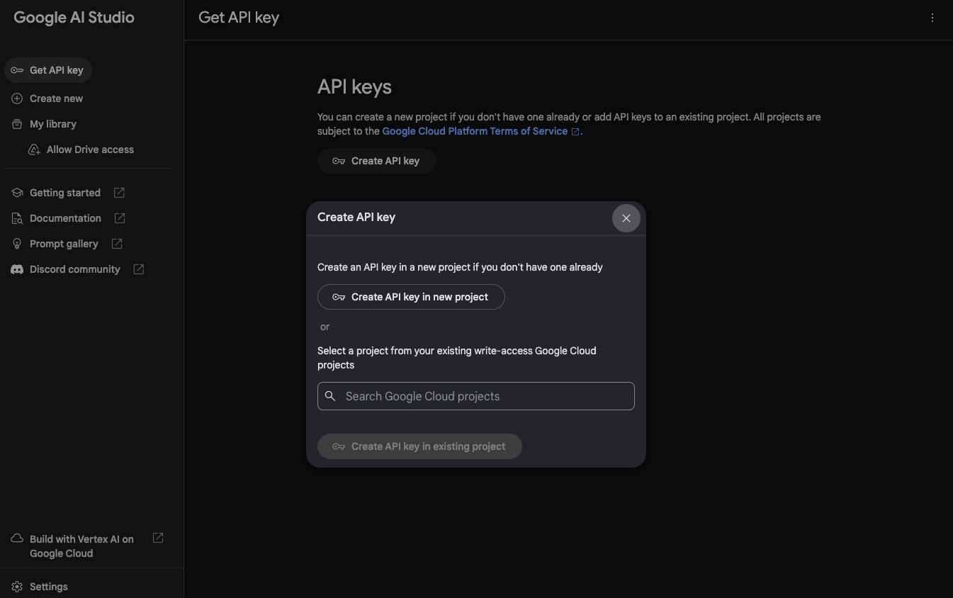
Task: Click the text "Select a project from your existing write-access"
Action: [x=424, y=351]
